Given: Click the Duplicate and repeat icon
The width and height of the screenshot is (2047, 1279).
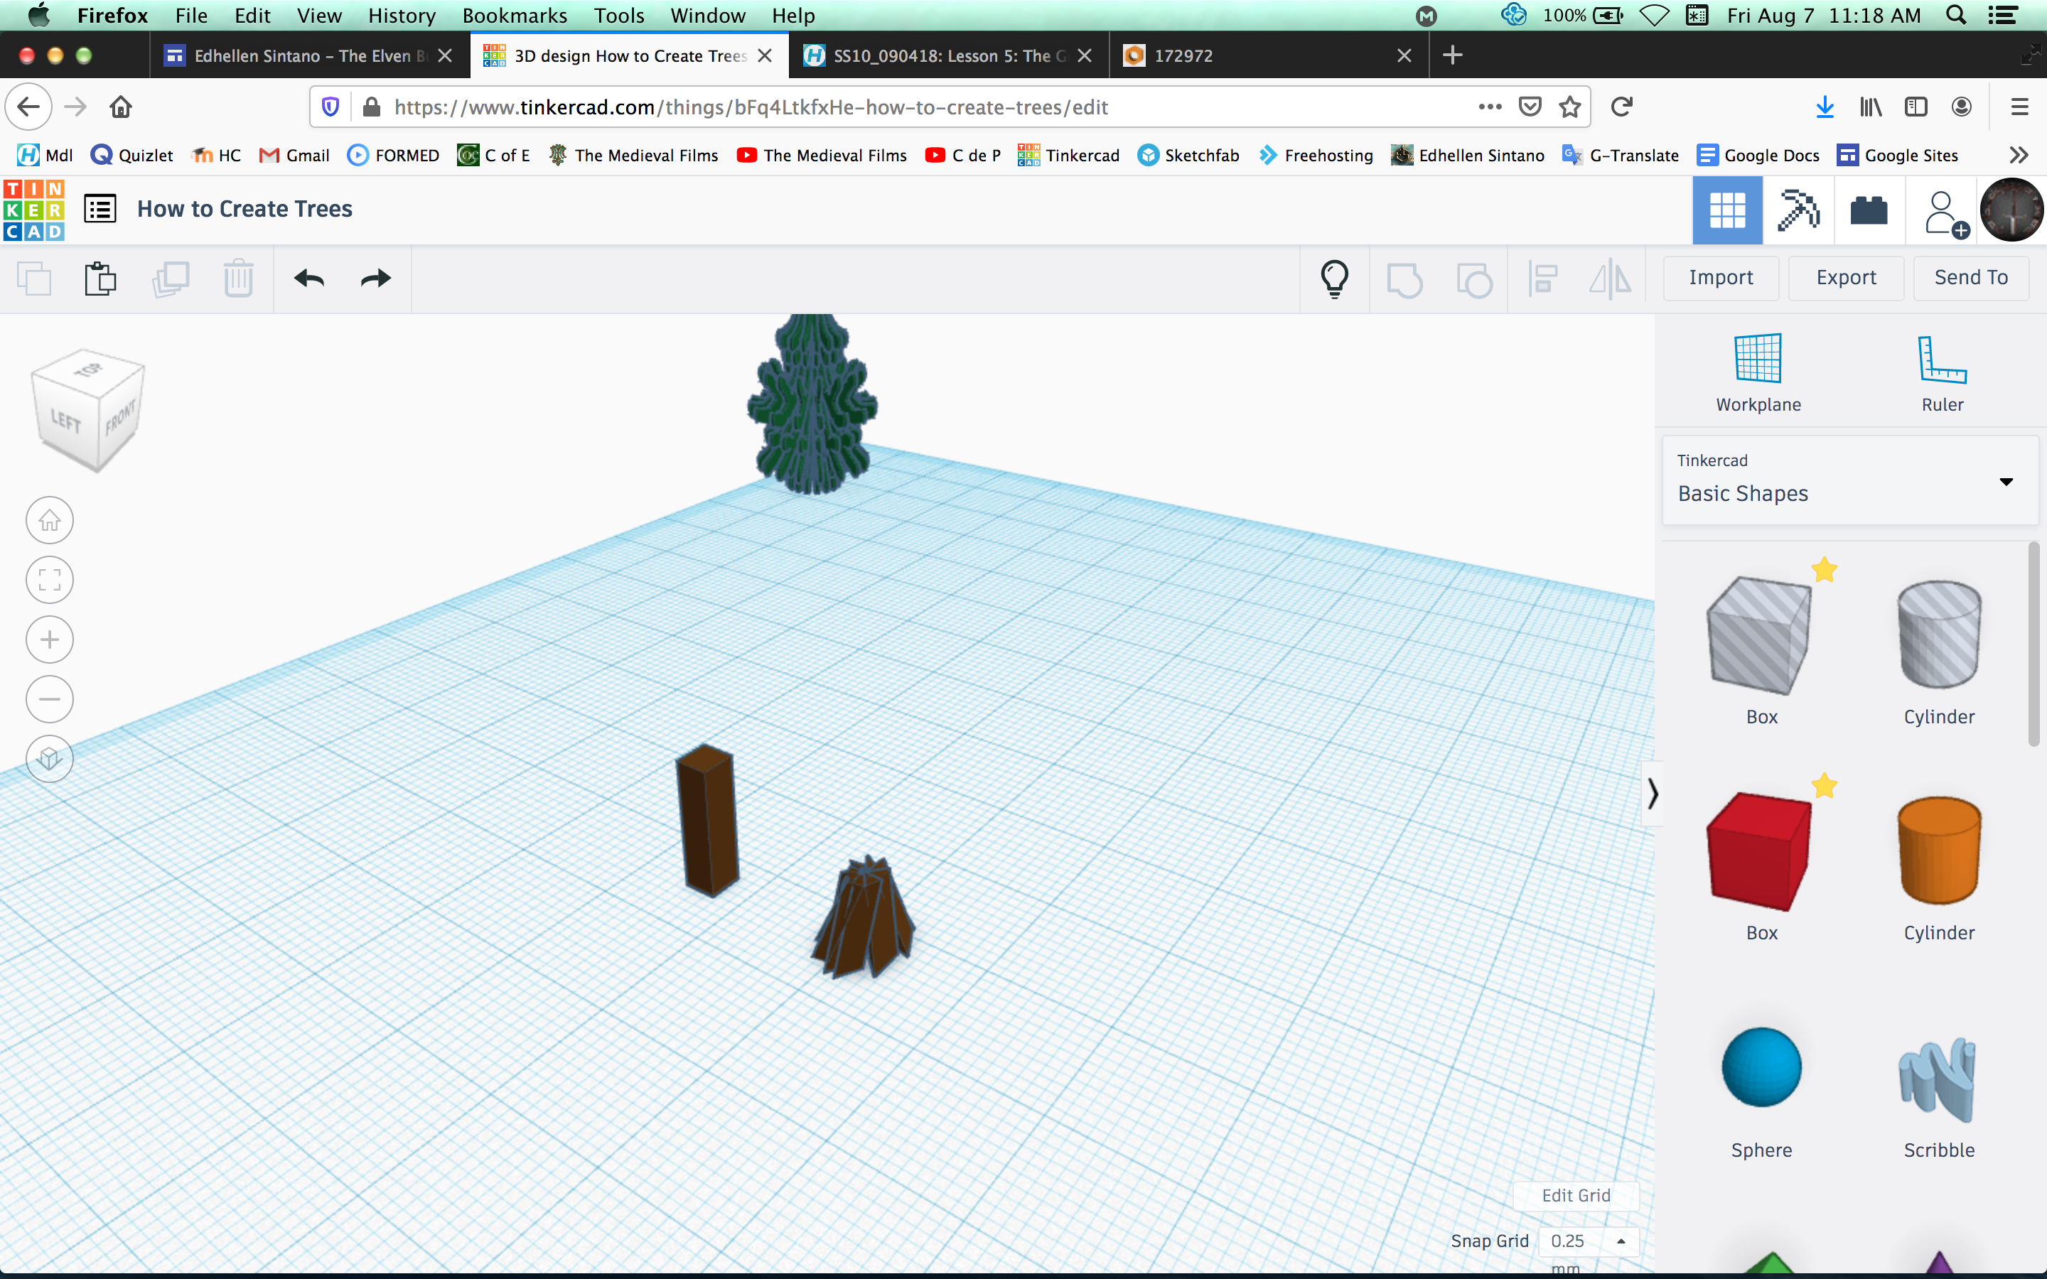Looking at the screenshot, I should pyautogui.click(x=170, y=279).
